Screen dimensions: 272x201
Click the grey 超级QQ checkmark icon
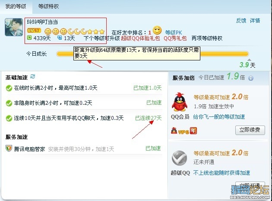[x=179, y=158]
